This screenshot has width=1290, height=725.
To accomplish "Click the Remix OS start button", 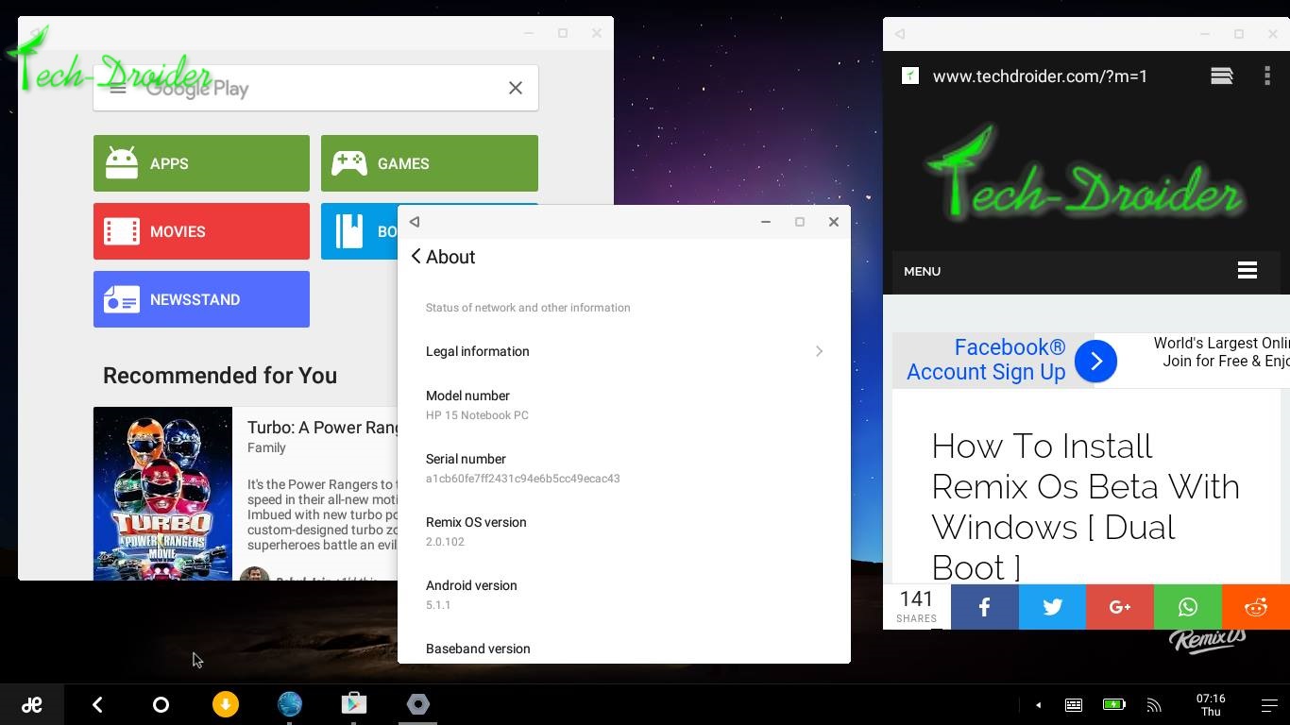I will pos(32,704).
